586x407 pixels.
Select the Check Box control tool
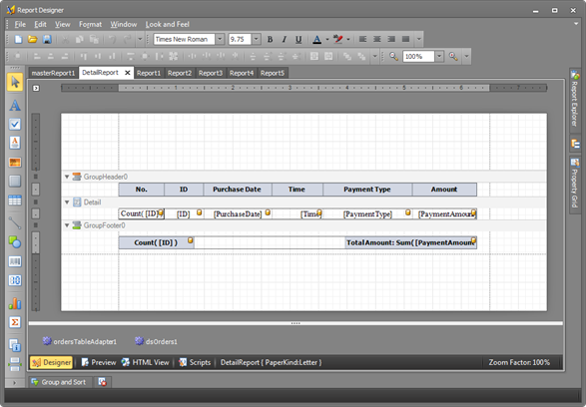coord(15,124)
